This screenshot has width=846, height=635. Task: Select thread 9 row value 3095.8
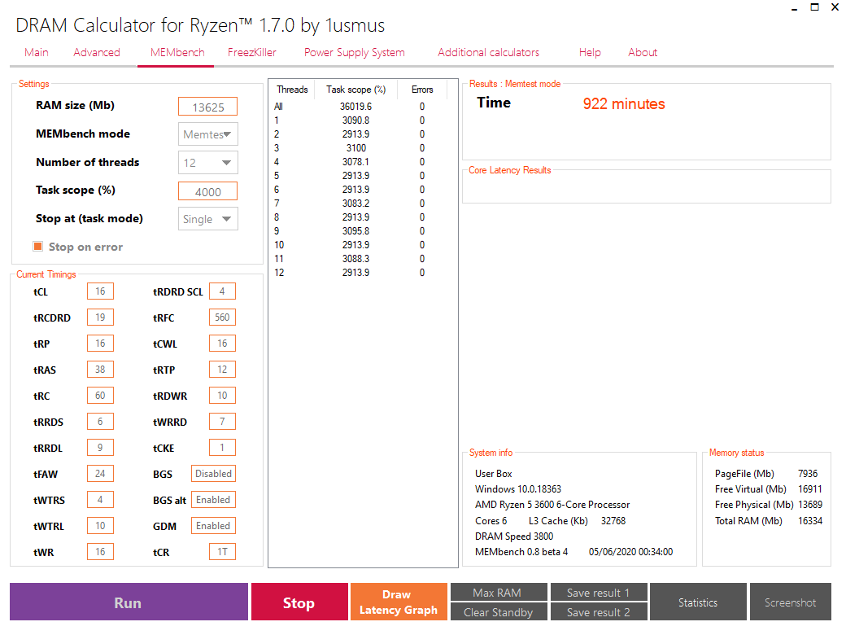point(355,231)
